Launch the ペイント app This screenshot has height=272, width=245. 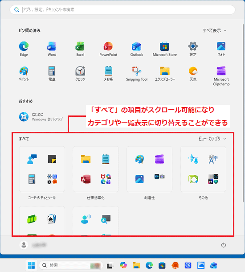click(24, 74)
